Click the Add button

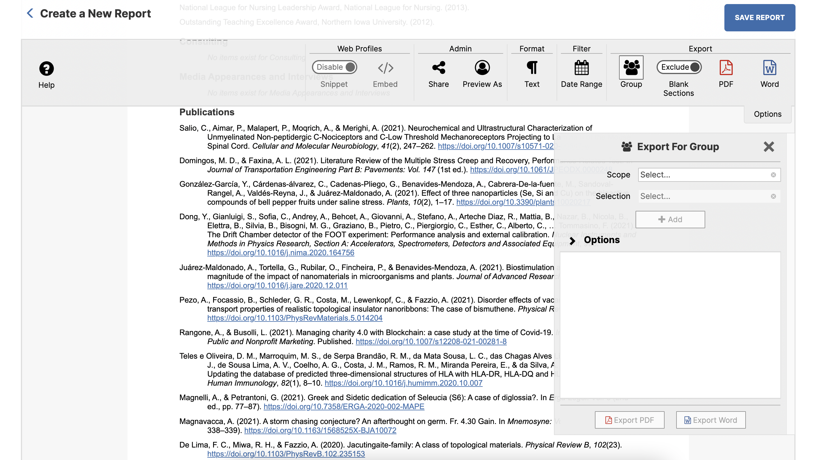point(670,220)
